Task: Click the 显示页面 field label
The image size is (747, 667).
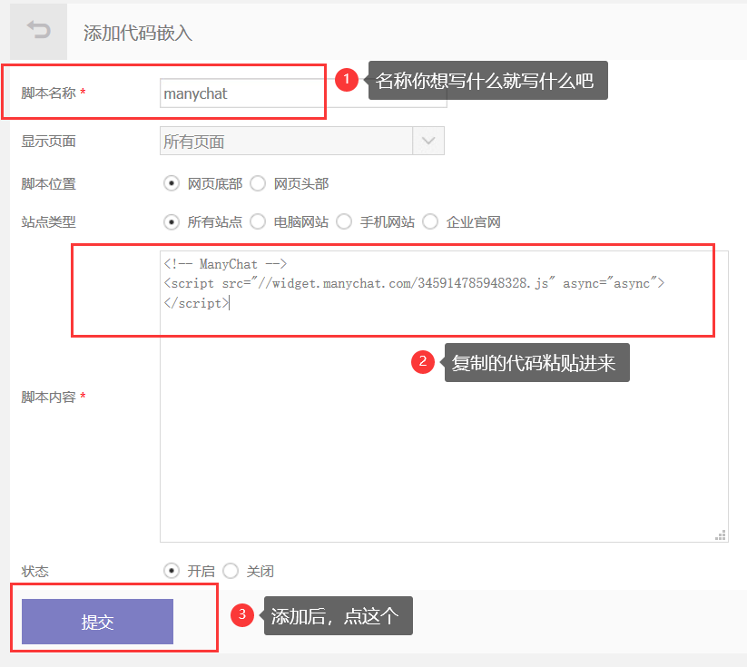Action: [49, 141]
